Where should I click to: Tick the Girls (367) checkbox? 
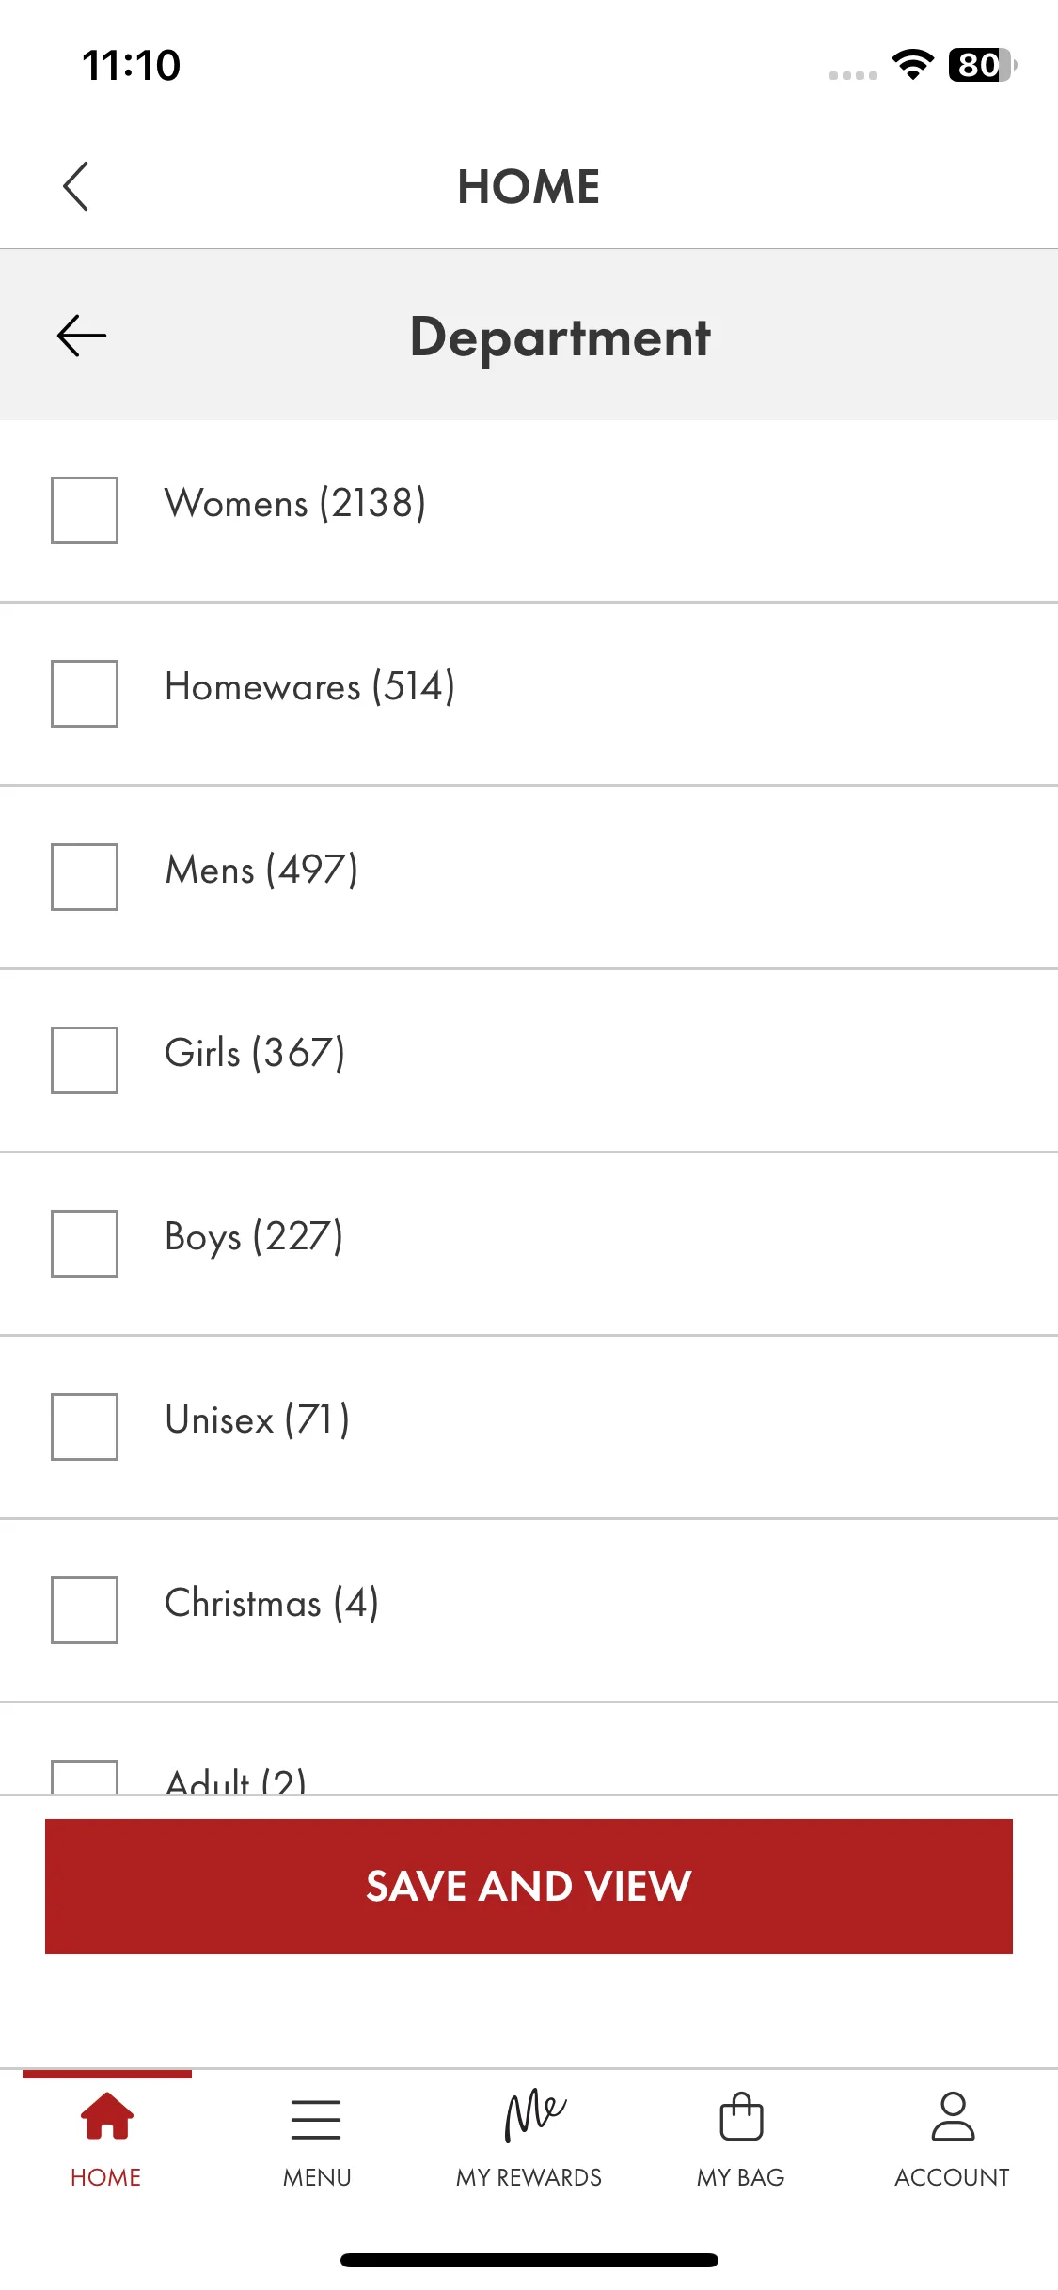tap(85, 1060)
